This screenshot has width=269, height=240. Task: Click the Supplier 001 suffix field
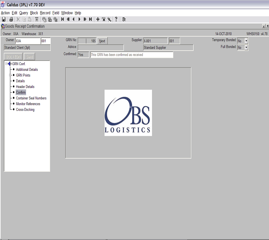174,41
